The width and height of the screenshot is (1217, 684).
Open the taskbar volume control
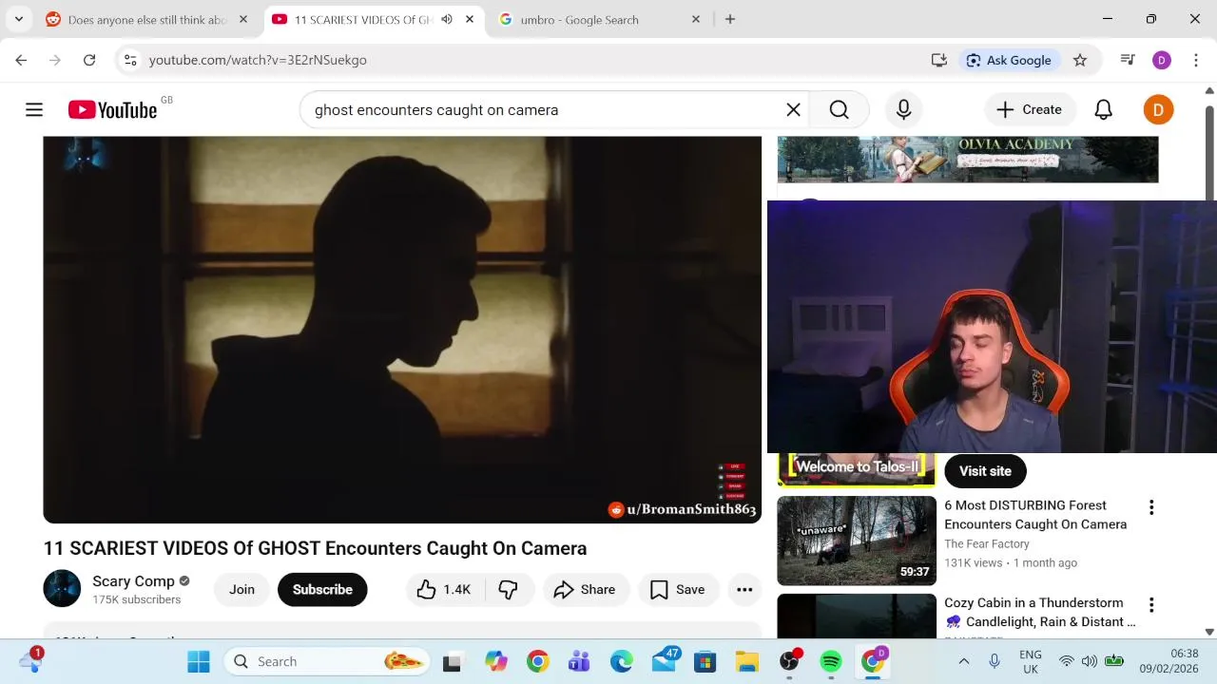tap(1090, 661)
